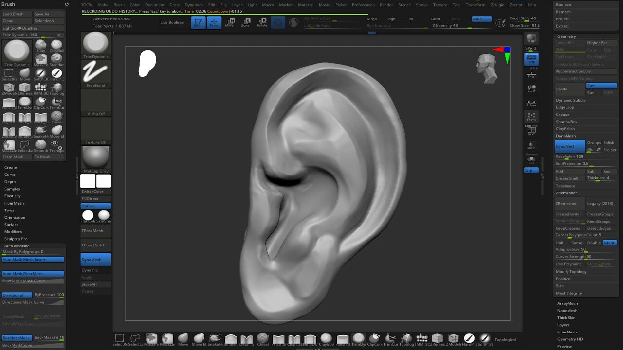This screenshot has height=350, width=623.
Task: Open the Zplugin menu
Action: pos(497,5)
